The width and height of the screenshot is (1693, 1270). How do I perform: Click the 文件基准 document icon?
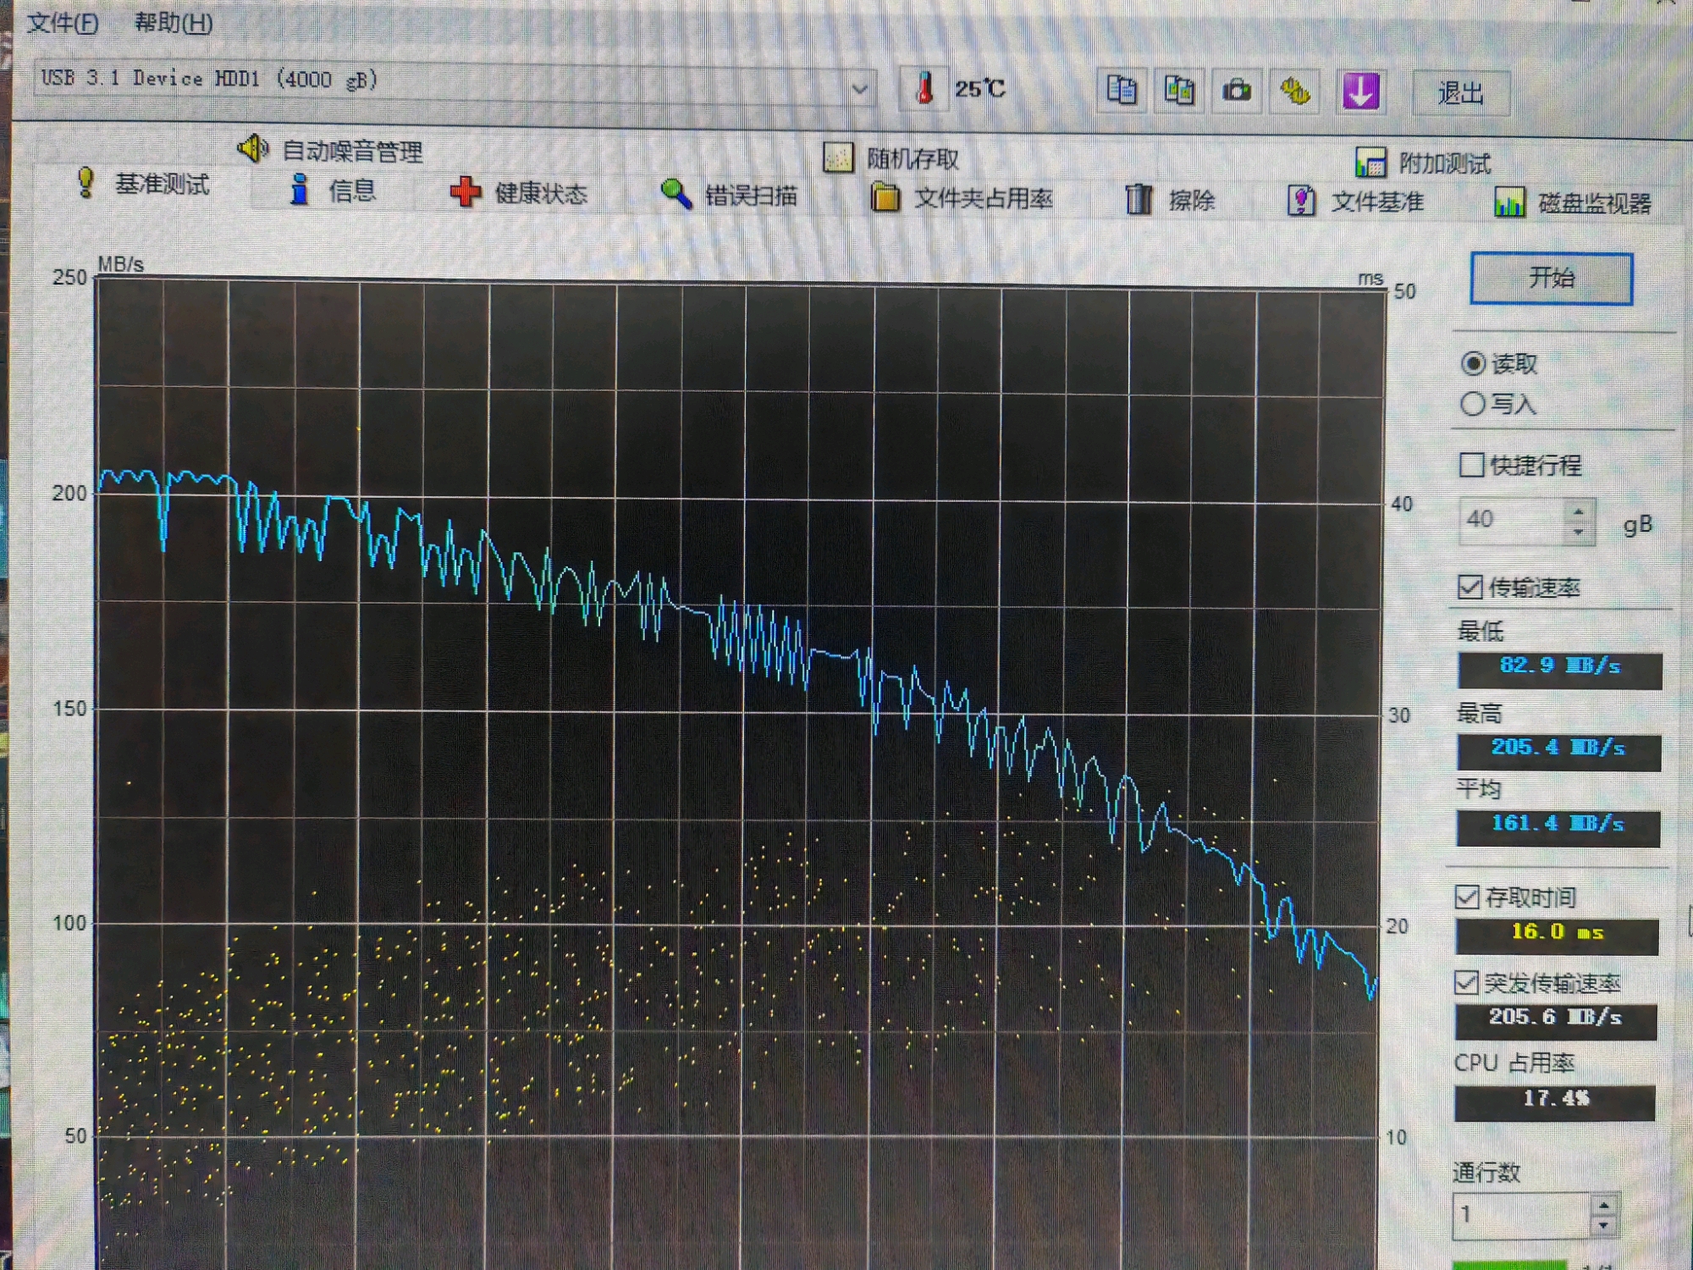pyautogui.click(x=1301, y=201)
